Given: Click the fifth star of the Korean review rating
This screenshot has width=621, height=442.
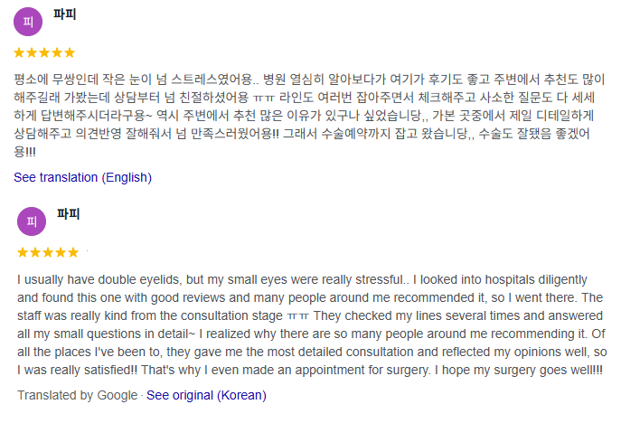Looking at the screenshot, I should point(70,53).
